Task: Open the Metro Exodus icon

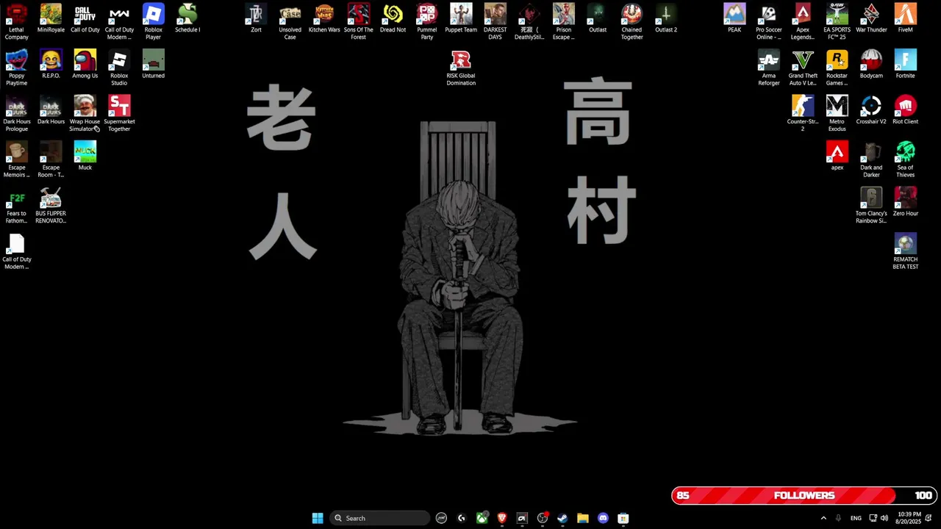Action: point(837,113)
